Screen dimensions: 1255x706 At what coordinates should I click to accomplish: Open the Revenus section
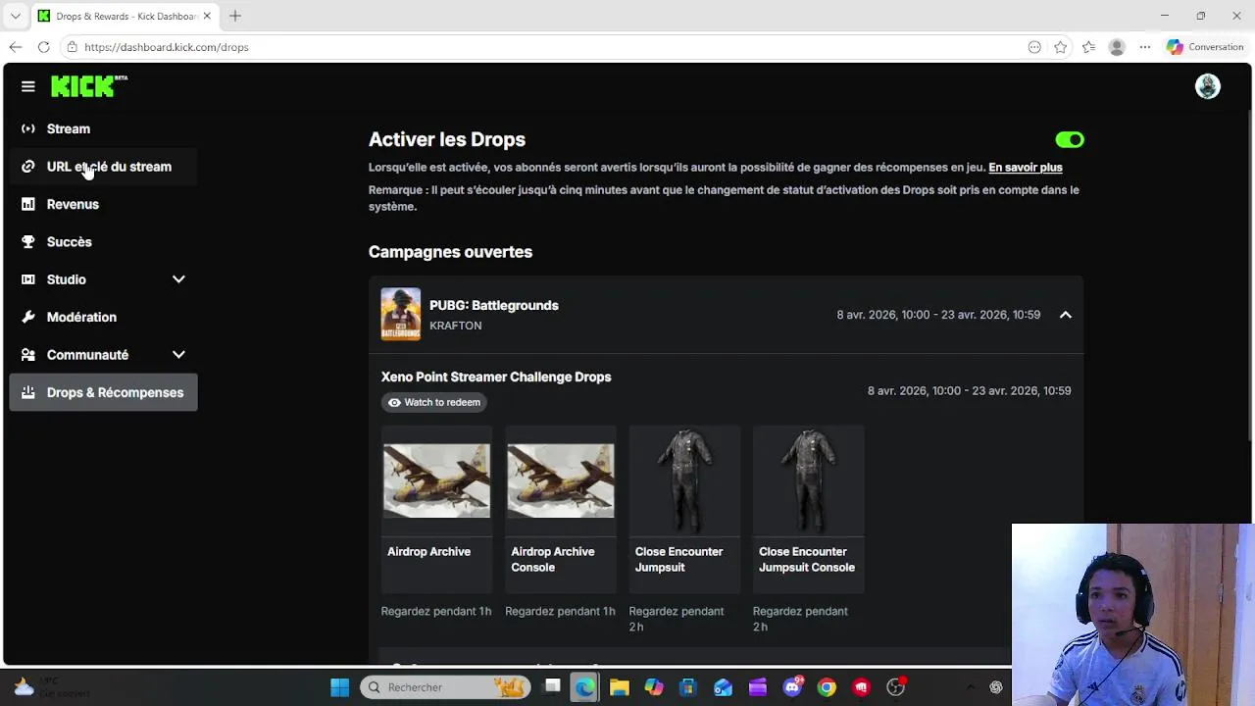[x=103, y=204]
